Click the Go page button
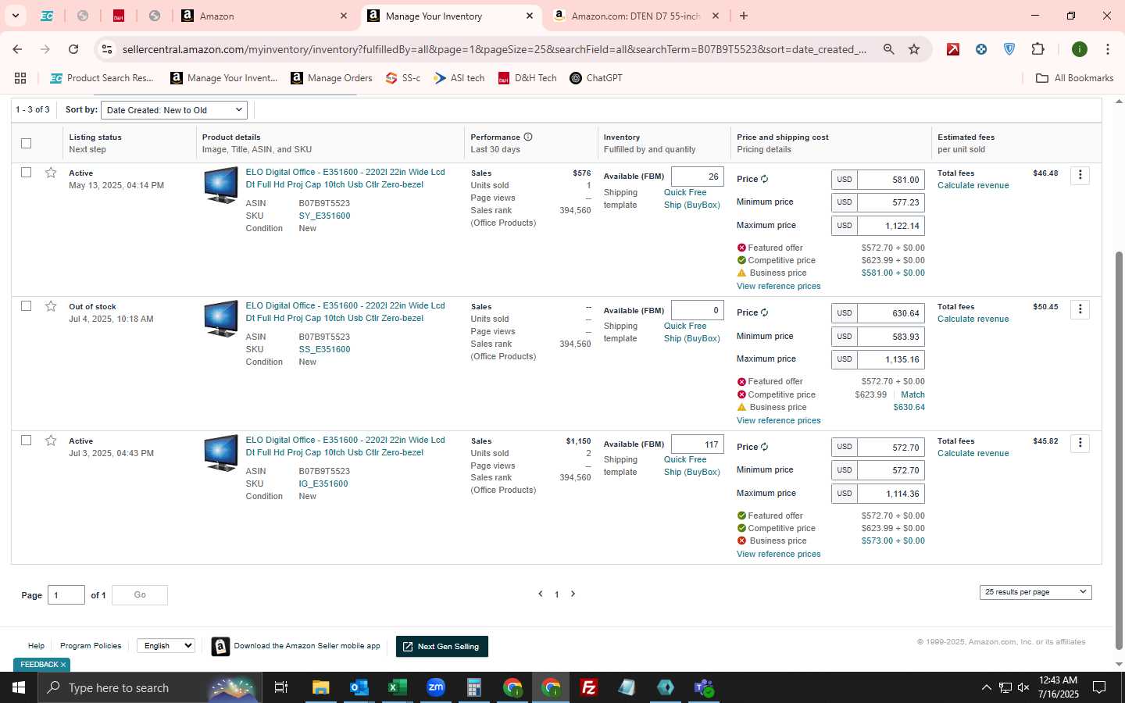This screenshot has height=703, width=1125. point(140,595)
